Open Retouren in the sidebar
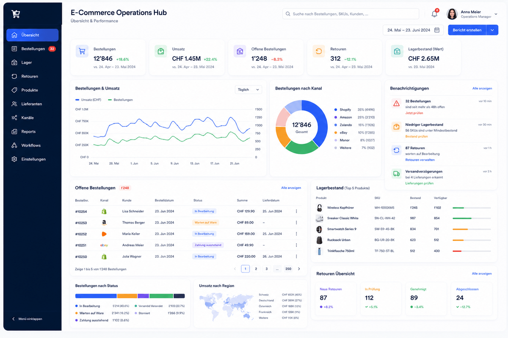 [x=32, y=76]
